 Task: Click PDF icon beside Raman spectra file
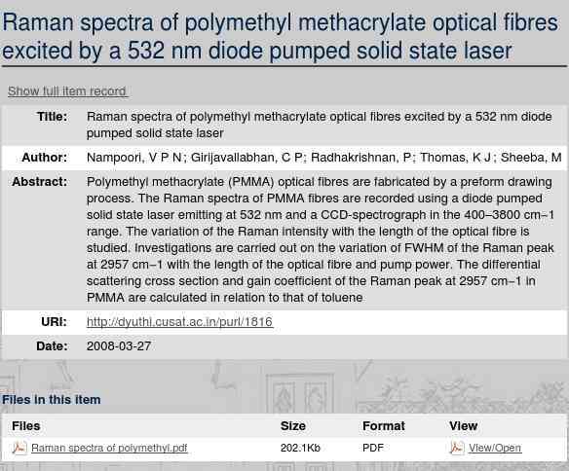click(19, 448)
